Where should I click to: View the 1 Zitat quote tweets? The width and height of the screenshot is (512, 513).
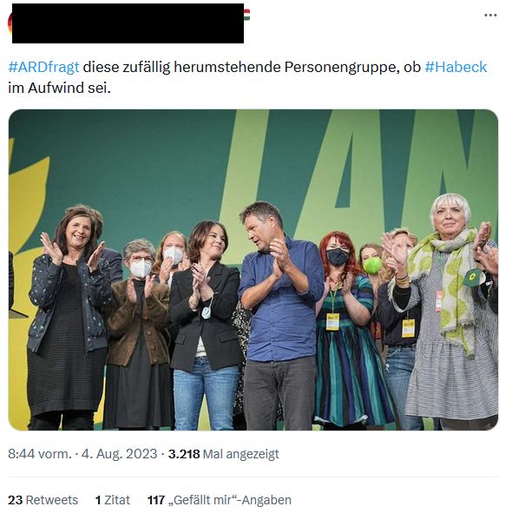point(112,500)
